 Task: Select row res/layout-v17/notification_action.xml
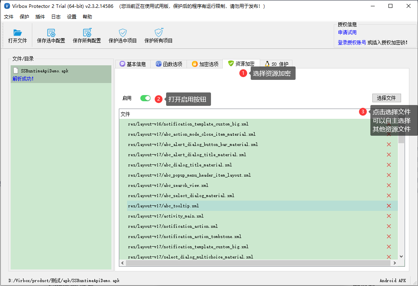click(262, 226)
